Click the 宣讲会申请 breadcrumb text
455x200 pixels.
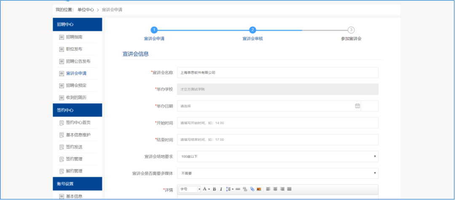click(112, 10)
